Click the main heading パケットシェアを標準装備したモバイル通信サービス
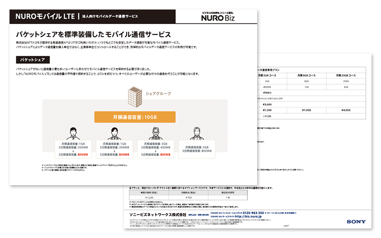 click(93, 34)
